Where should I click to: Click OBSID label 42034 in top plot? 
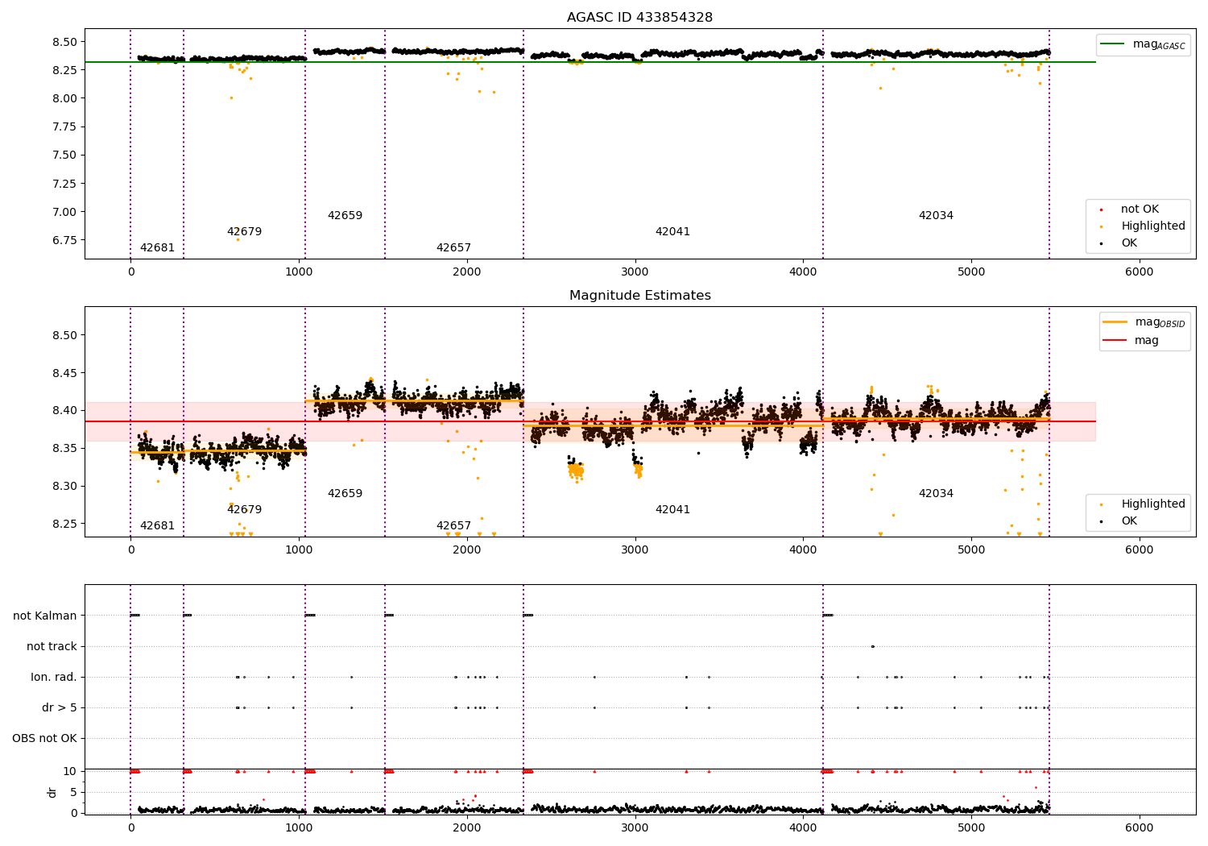[936, 216]
